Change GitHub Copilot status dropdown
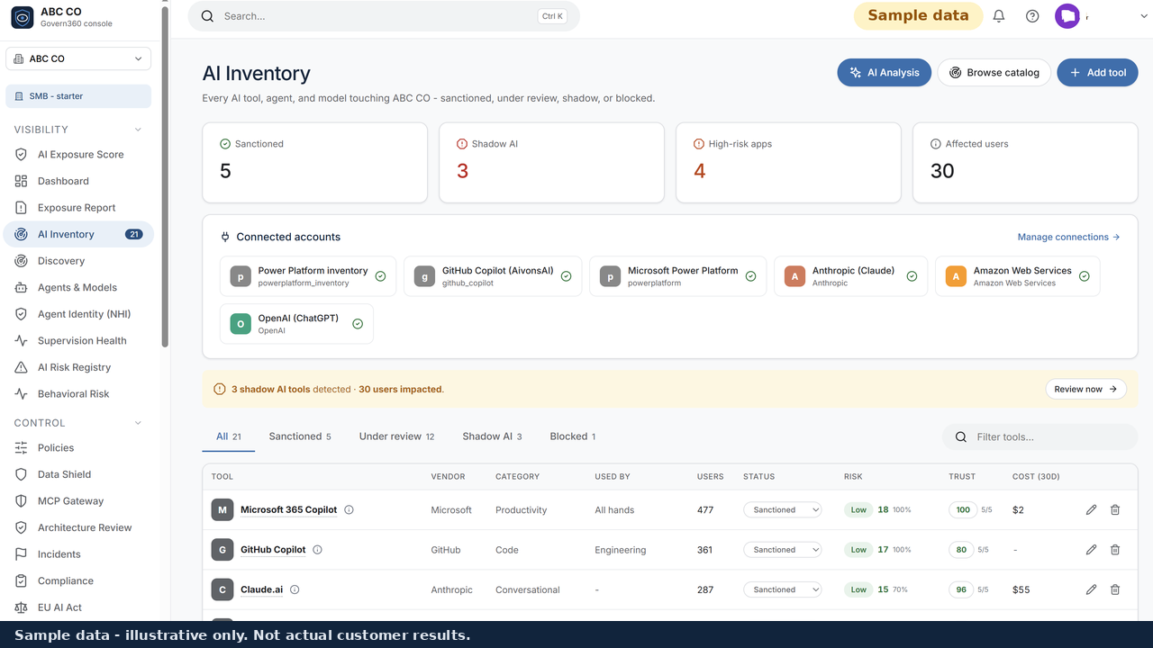Viewport: 1153px width, 648px height. tap(783, 550)
